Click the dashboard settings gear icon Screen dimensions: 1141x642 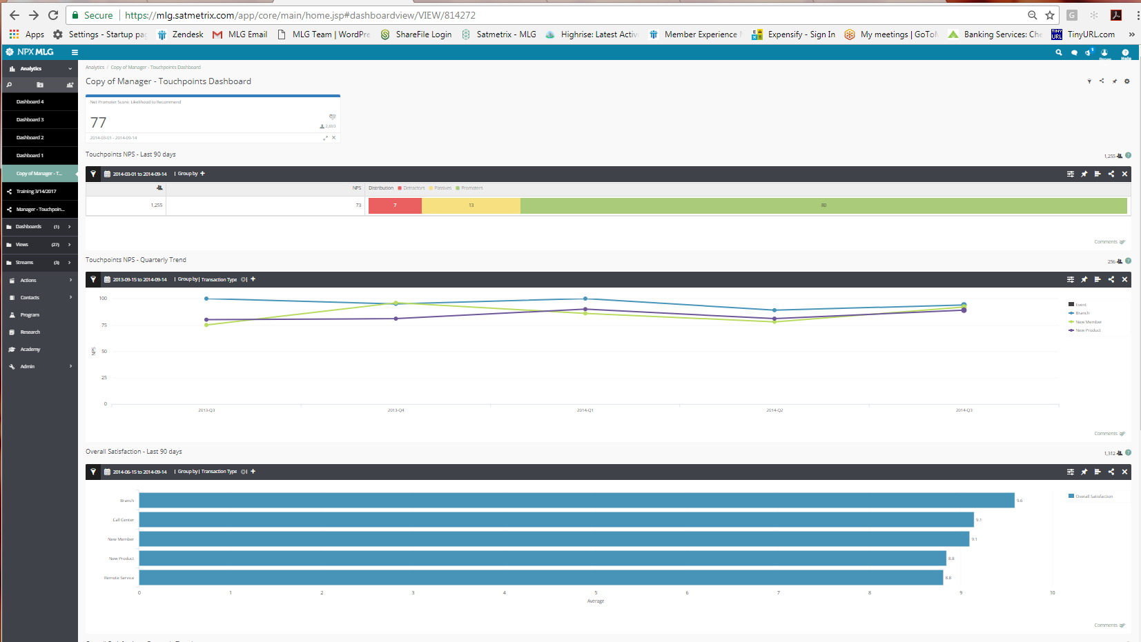[1127, 81]
